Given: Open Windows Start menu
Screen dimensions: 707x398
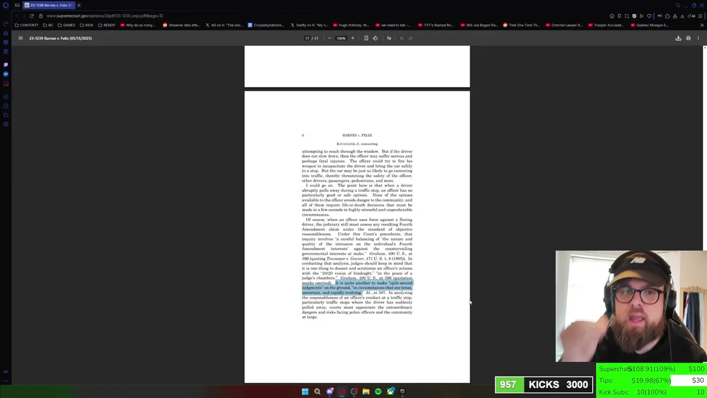Looking at the screenshot, I should [305, 391].
